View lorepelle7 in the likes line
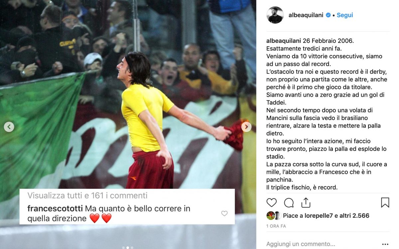 (x=318, y=216)
